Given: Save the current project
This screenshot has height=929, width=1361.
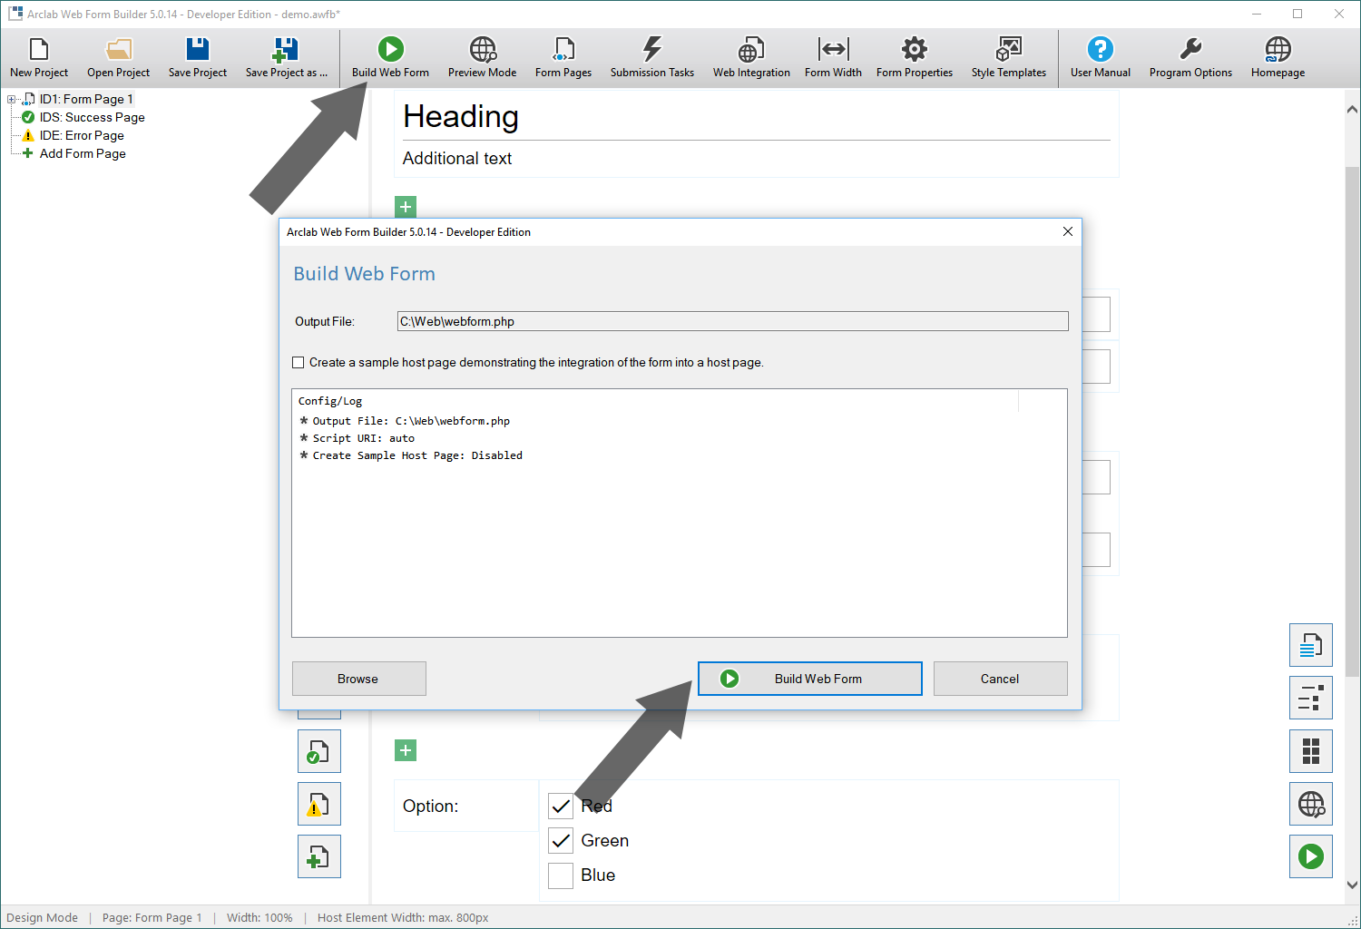Looking at the screenshot, I should pos(197,57).
